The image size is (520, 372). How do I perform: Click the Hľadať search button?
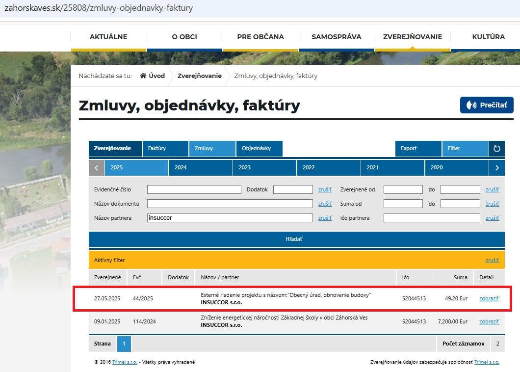click(x=296, y=239)
